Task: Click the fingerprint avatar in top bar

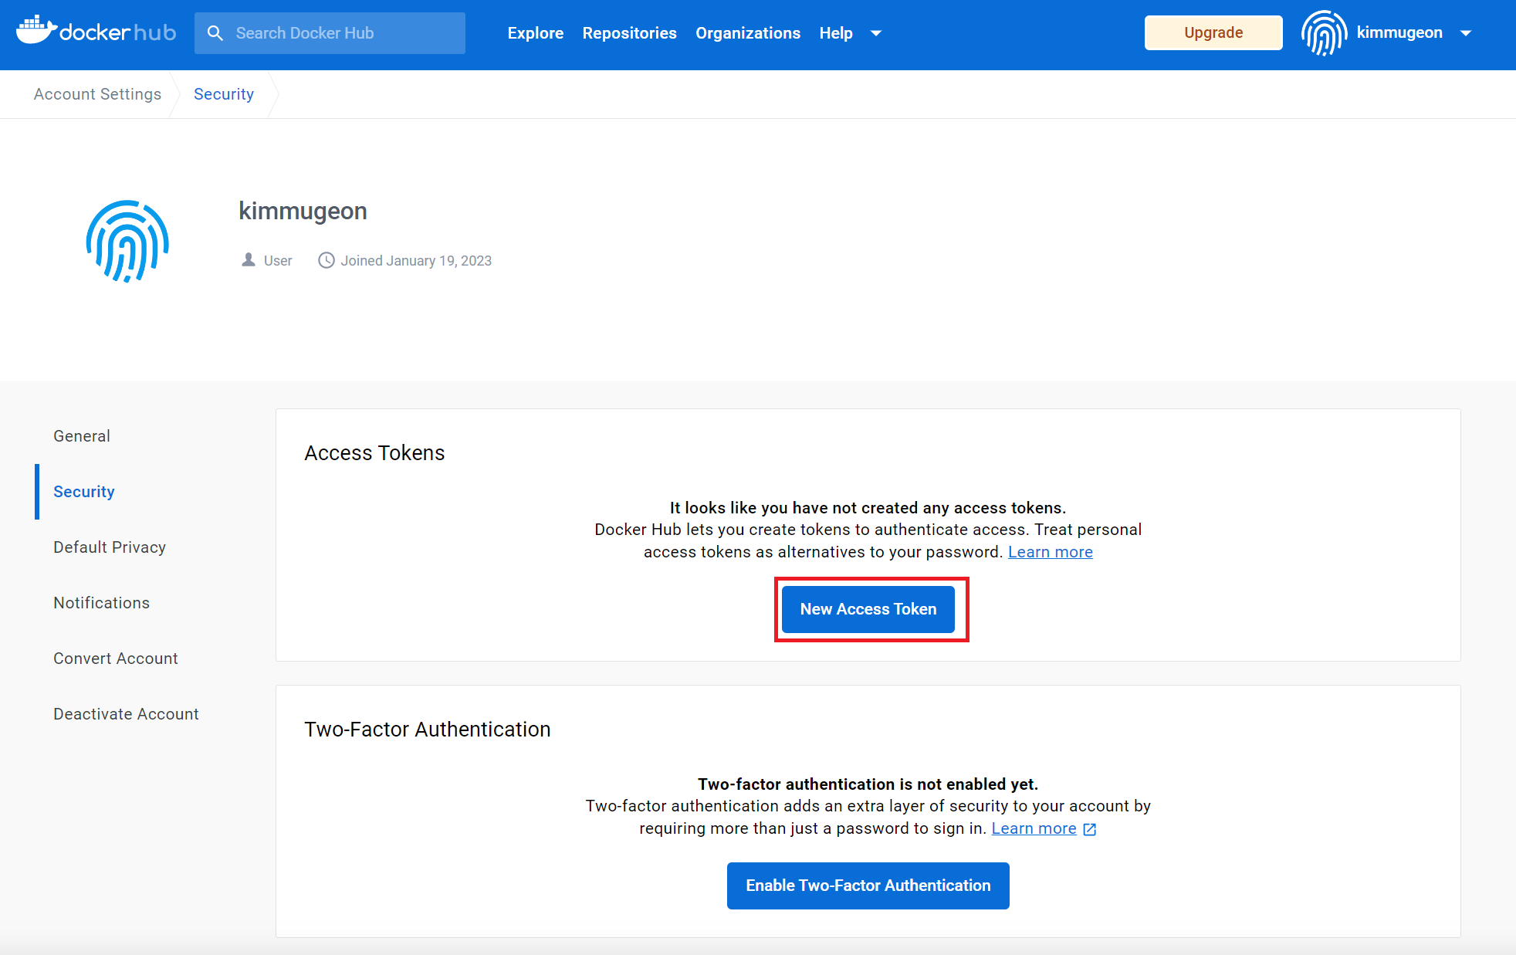Action: pyautogui.click(x=1324, y=33)
